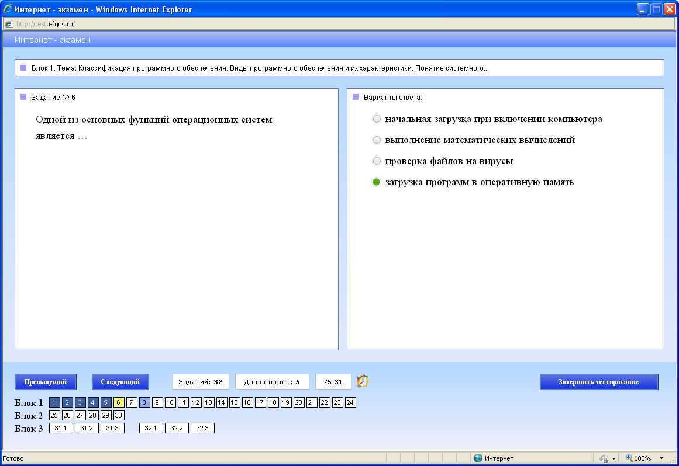Select answer 'выполнение математических вычислений'
The image size is (679, 466).
[377, 140]
